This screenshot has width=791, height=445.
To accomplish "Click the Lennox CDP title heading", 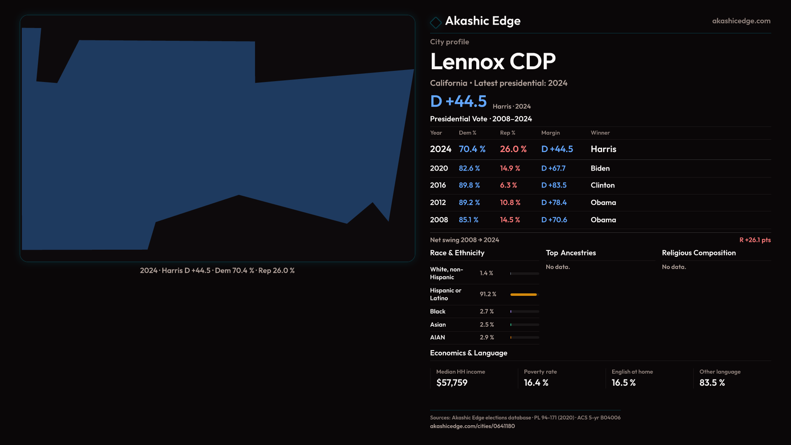I will click(493, 62).
